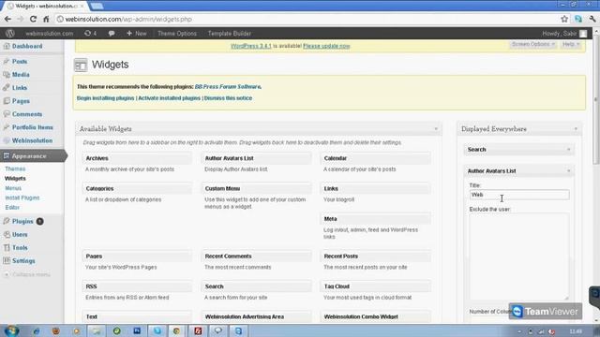Viewport: 600px width, 337px height.
Task: Open the TeamViewer panel icon
Action: pyautogui.click(x=517, y=312)
